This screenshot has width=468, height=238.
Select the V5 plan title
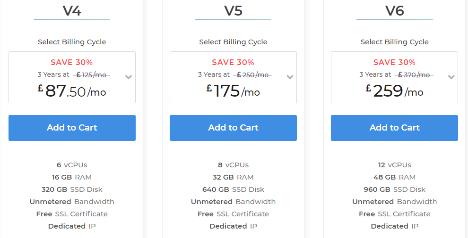click(x=233, y=11)
